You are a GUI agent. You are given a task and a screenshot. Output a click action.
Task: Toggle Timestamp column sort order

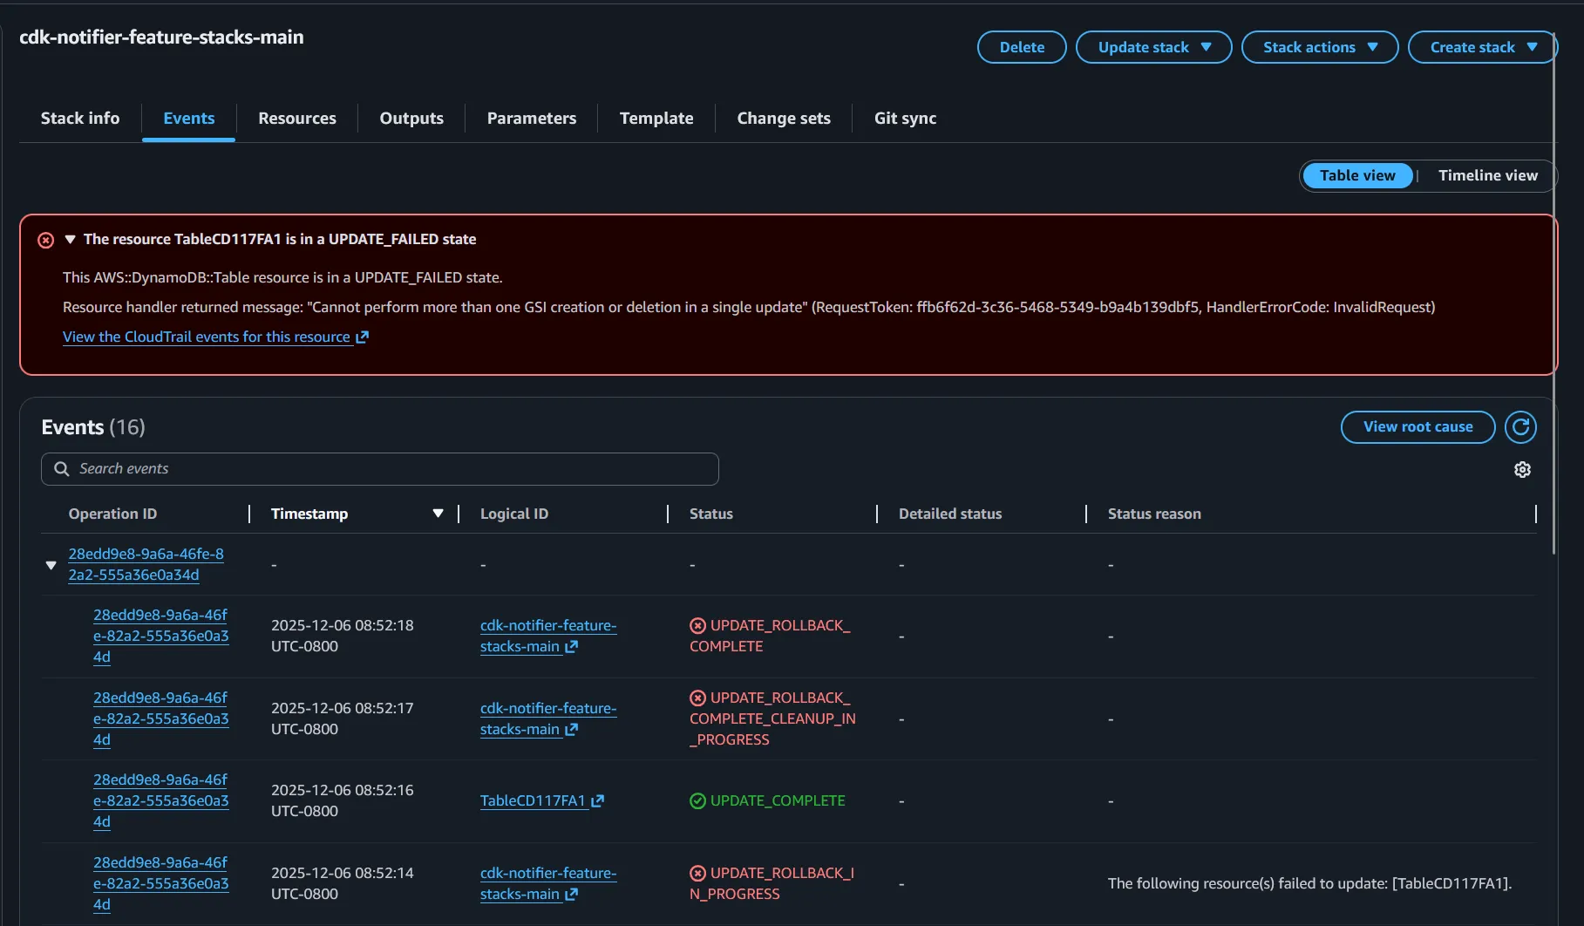coord(438,514)
